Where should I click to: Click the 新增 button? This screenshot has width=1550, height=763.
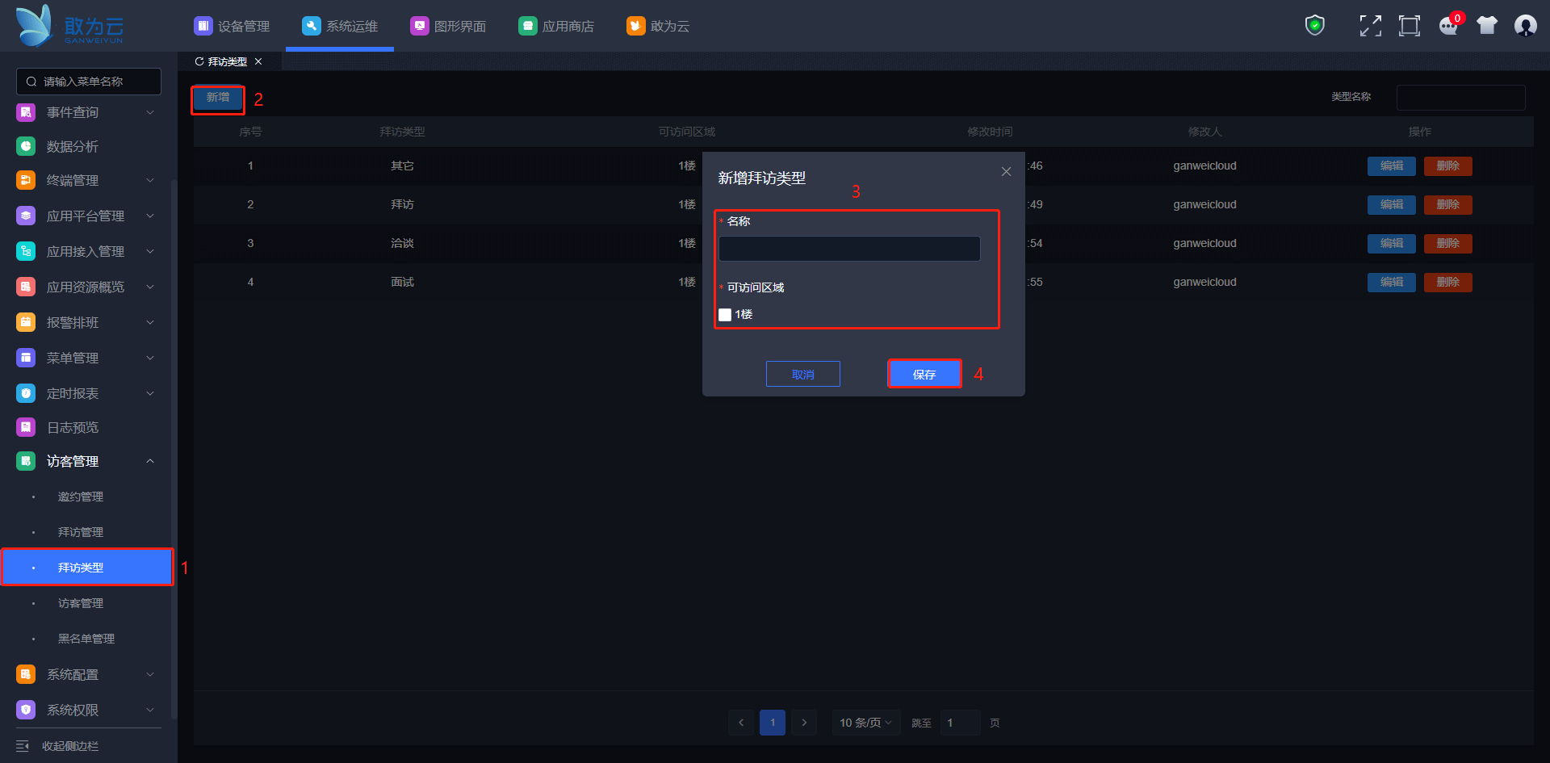pyautogui.click(x=218, y=98)
